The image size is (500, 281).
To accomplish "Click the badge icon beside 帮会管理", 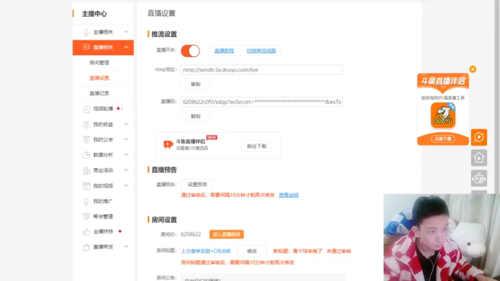I will click(x=86, y=216).
